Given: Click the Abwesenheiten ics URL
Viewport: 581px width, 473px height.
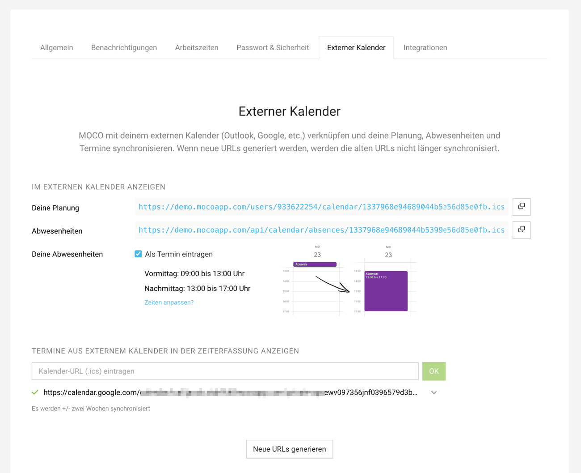Looking at the screenshot, I should click(x=321, y=230).
